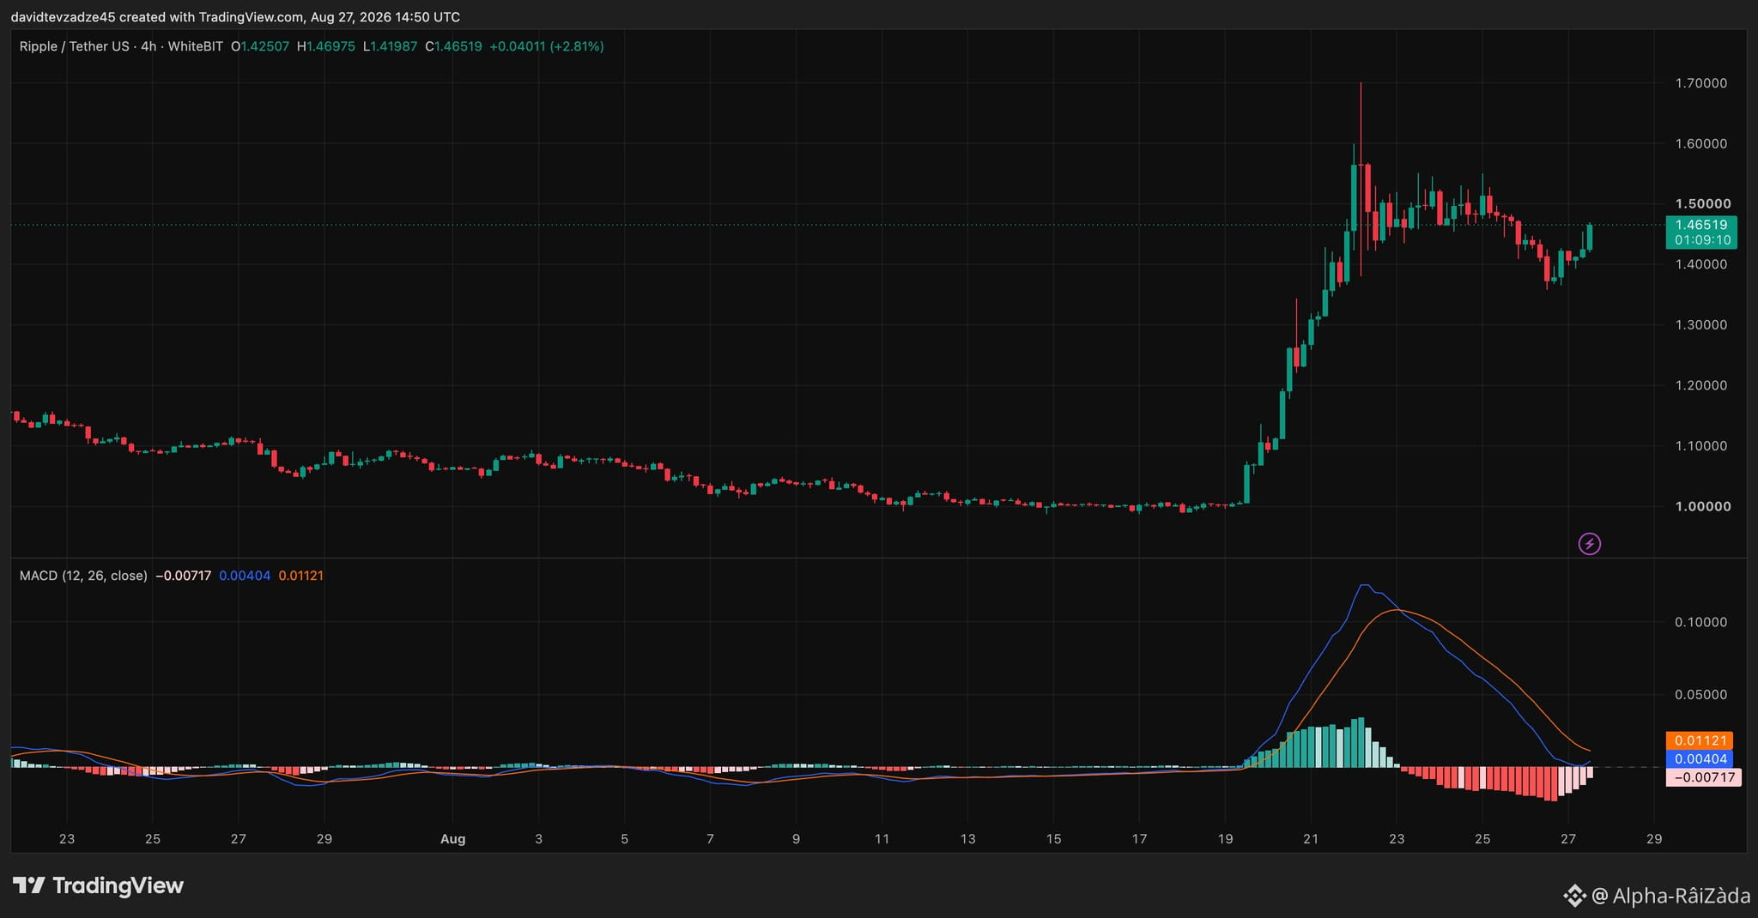Click the close value C1.46519 in legend
The height and width of the screenshot is (918, 1758).
(453, 46)
